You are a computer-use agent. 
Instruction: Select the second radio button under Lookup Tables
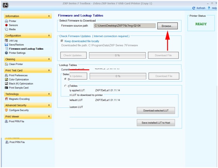coord(65,86)
